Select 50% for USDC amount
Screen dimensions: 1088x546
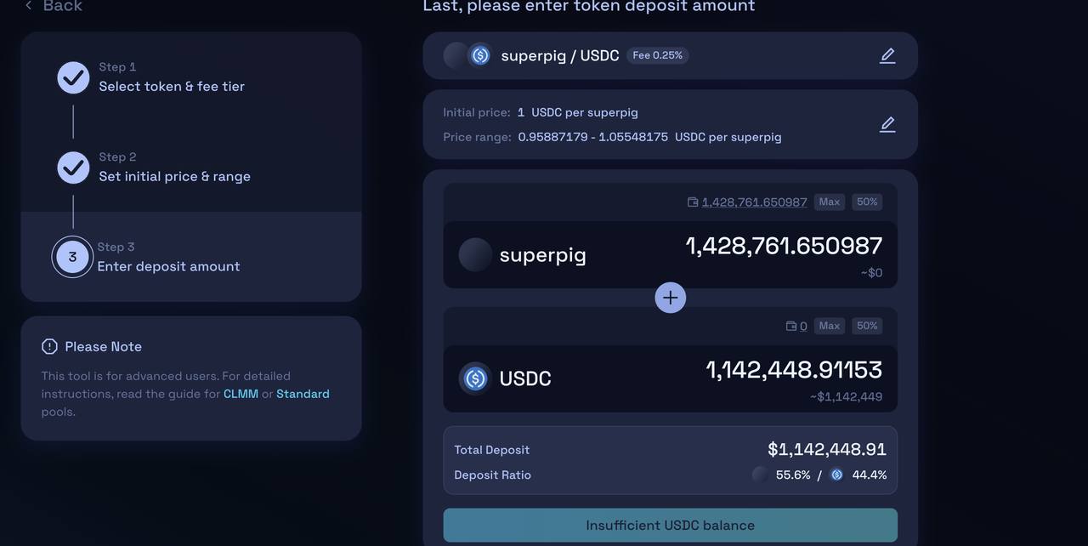(x=867, y=326)
